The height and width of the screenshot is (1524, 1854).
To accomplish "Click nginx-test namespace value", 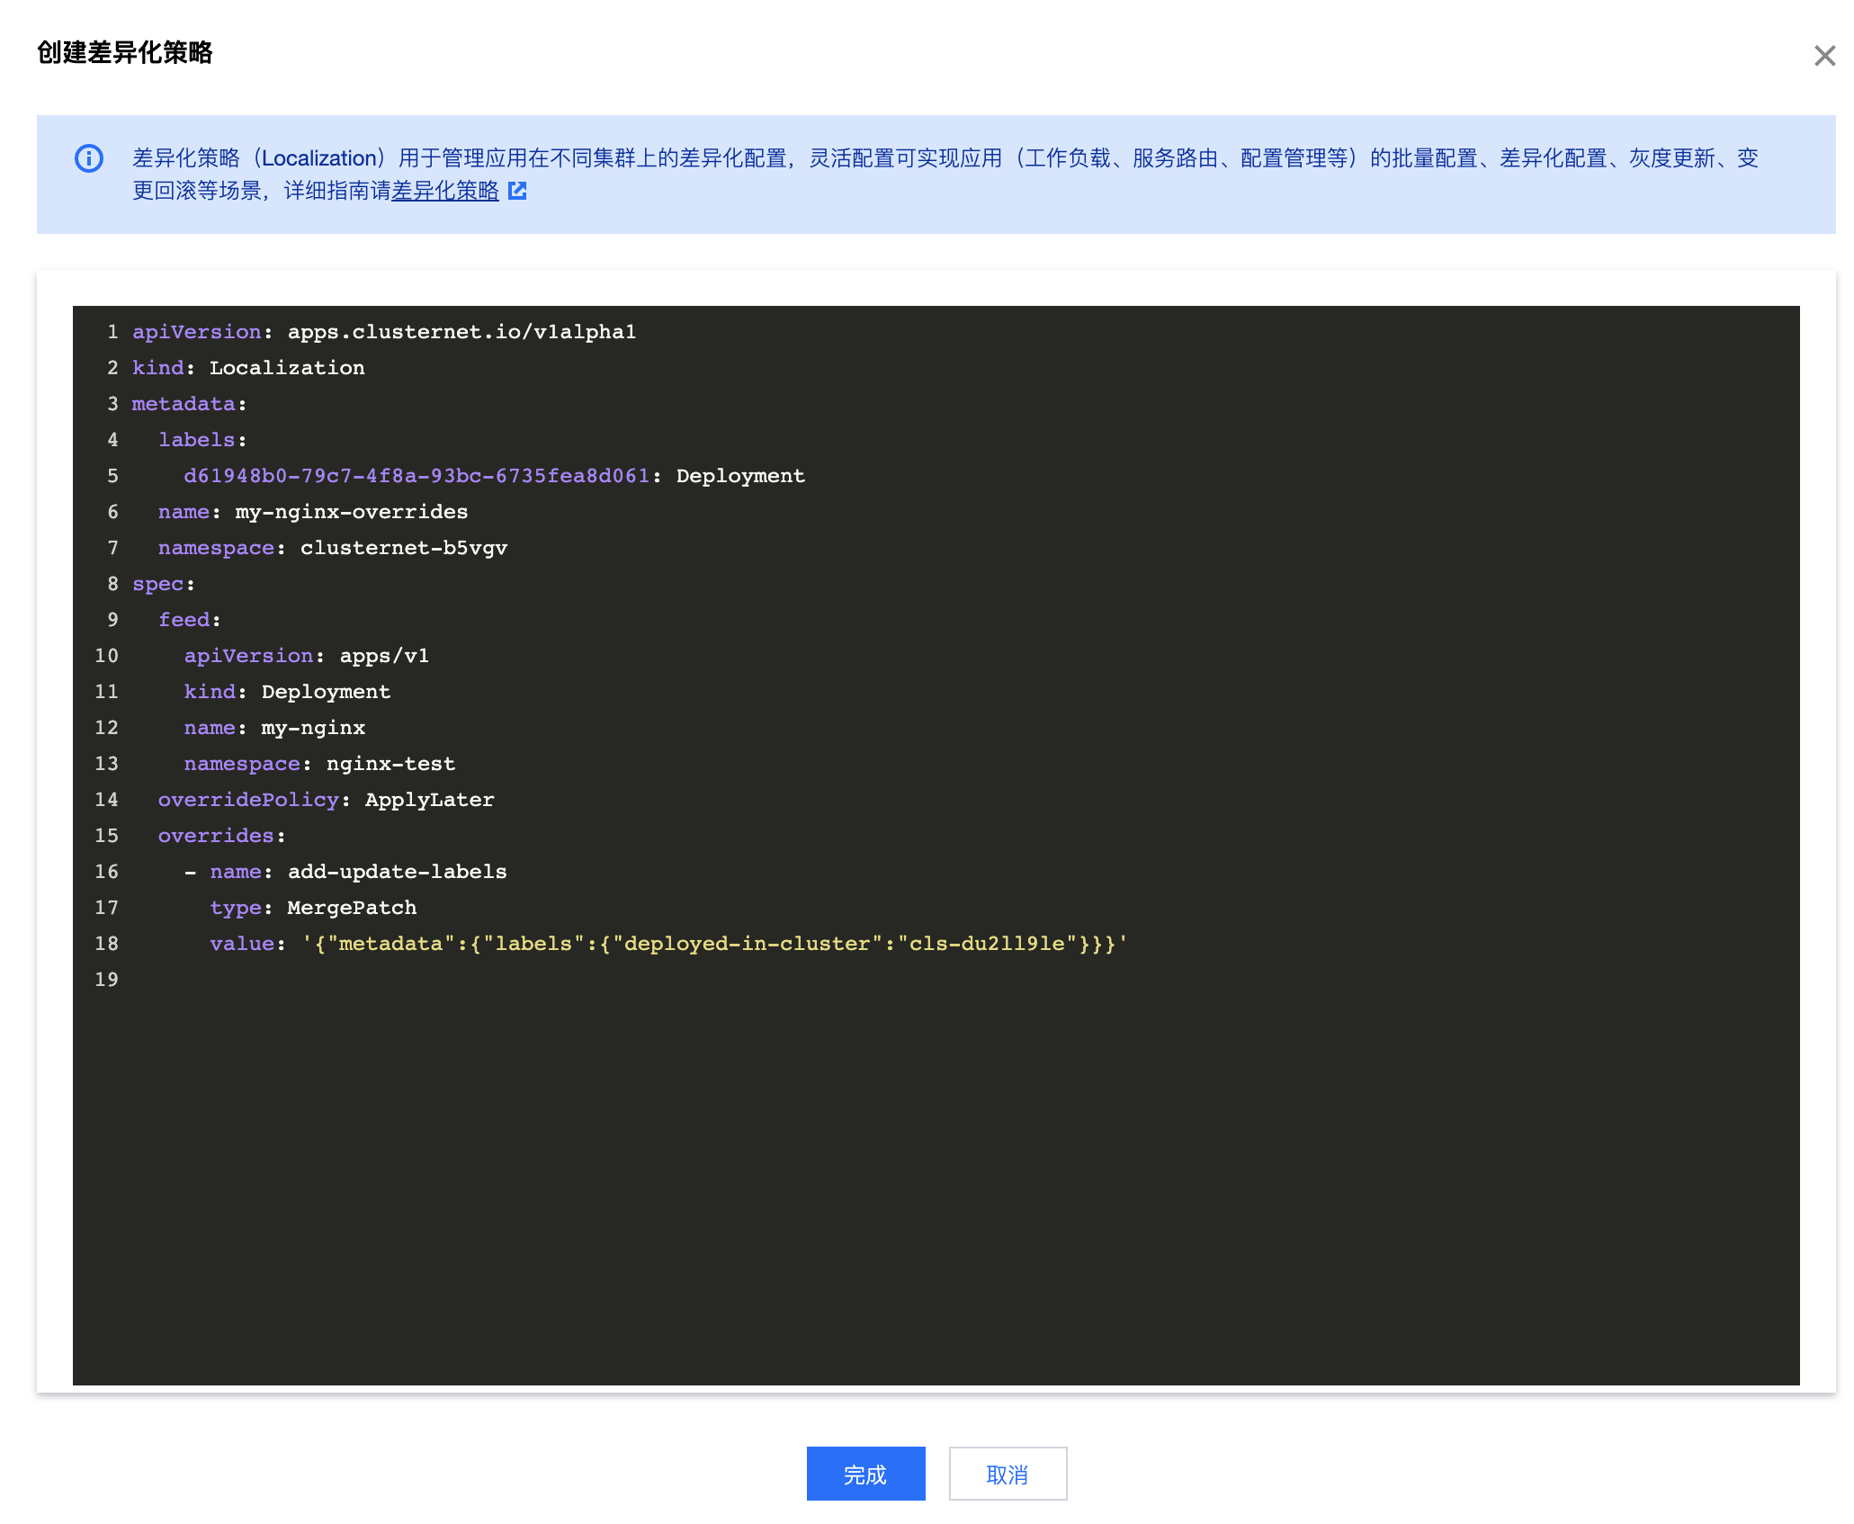I will [390, 764].
